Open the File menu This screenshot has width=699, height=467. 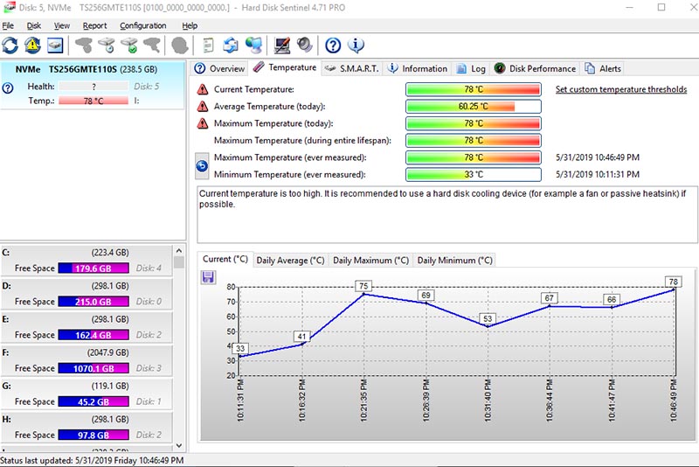pyautogui.click(x=8, y=26)
